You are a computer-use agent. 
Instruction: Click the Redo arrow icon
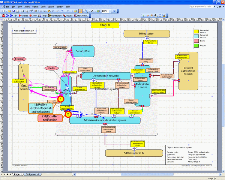(68, 11)
